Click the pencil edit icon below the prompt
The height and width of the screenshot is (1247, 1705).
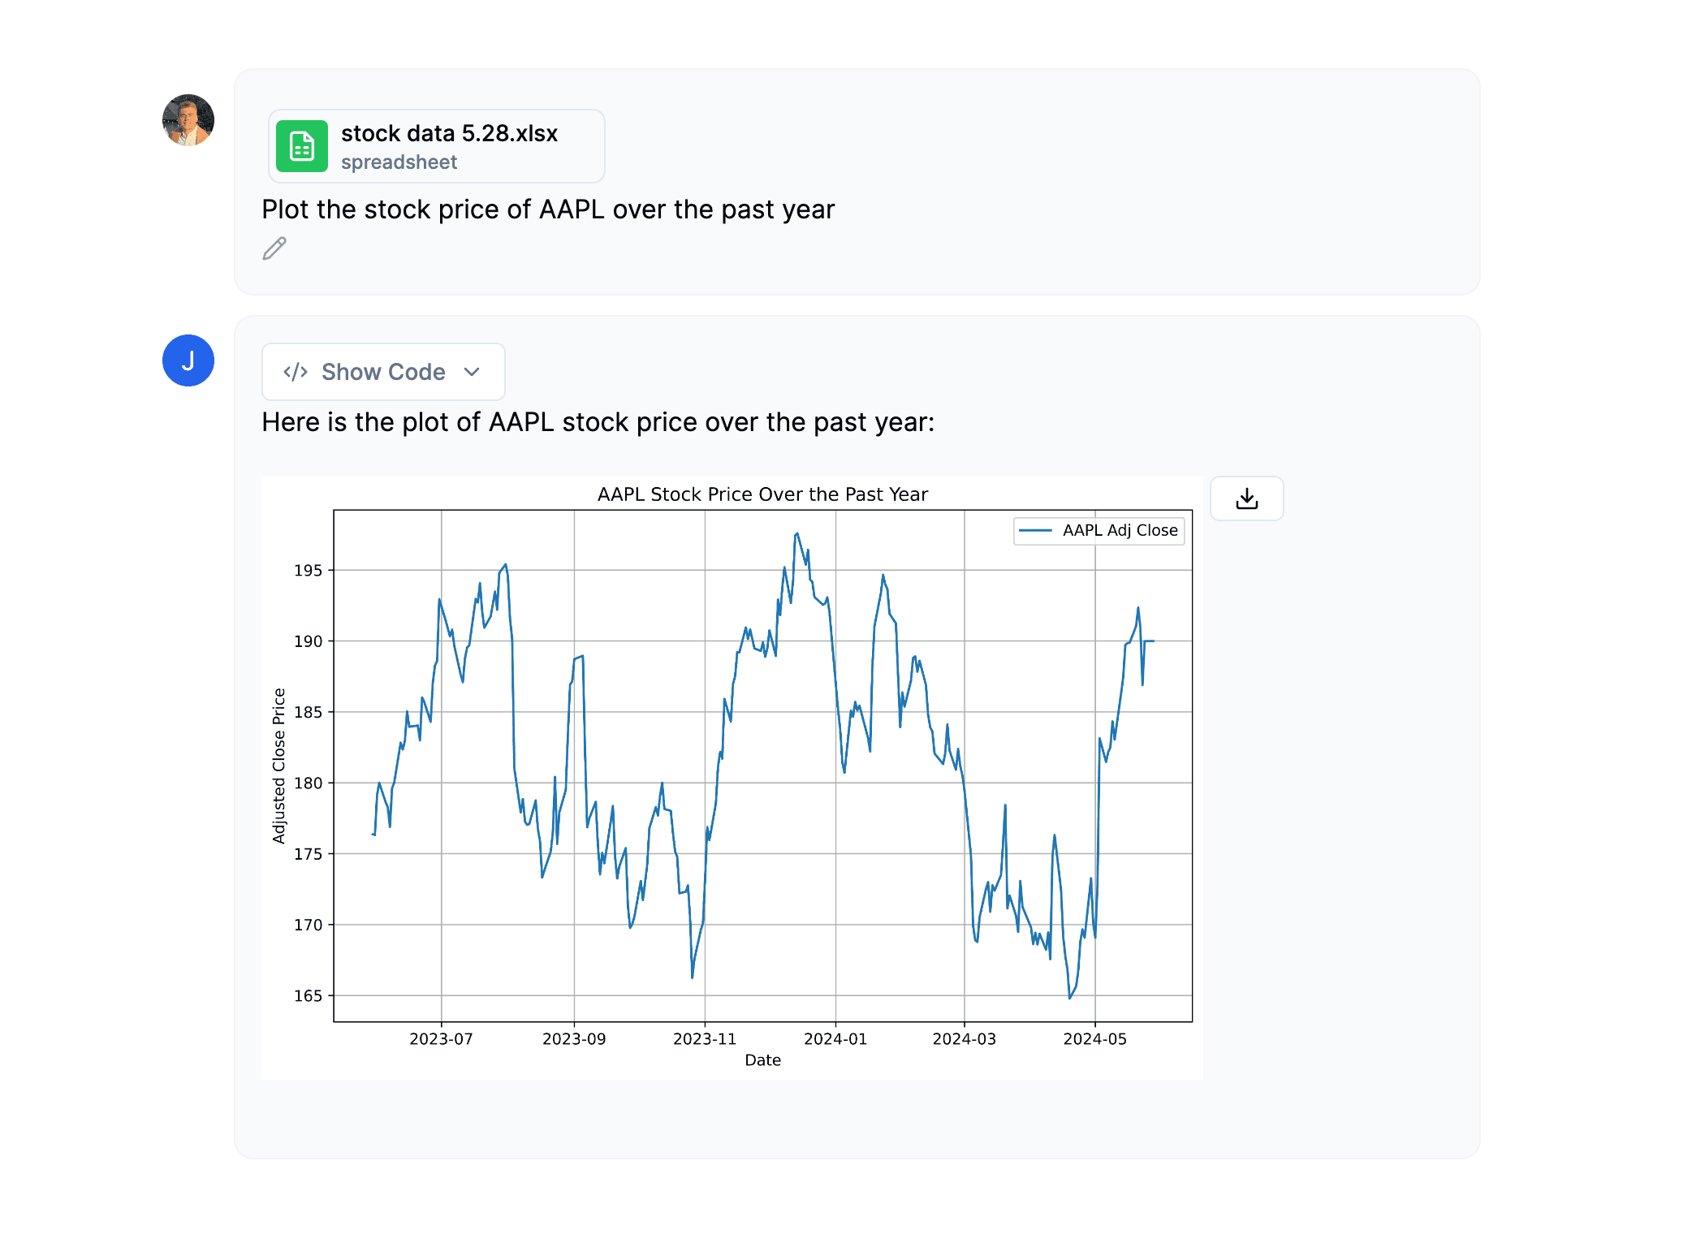(274, 248)
